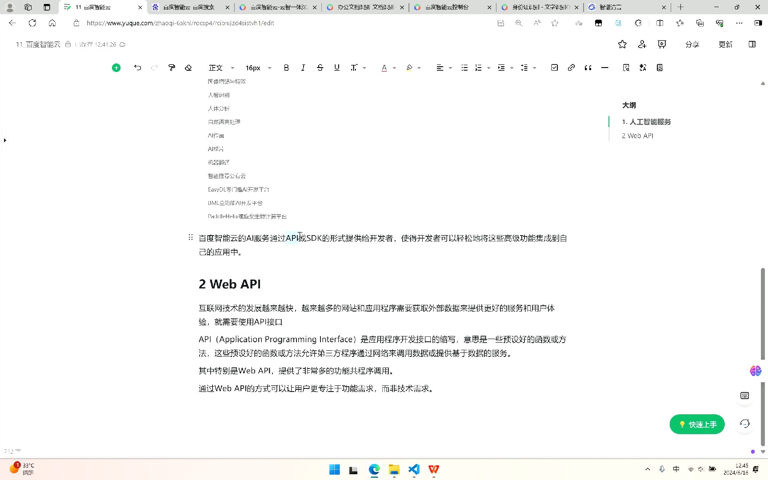768x480 pixels.
Task: Click the green insert plus button
Action: point(116,68)
